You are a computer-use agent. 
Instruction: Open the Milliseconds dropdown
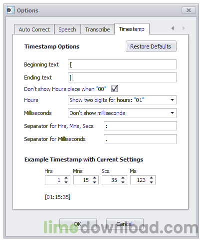122,113
